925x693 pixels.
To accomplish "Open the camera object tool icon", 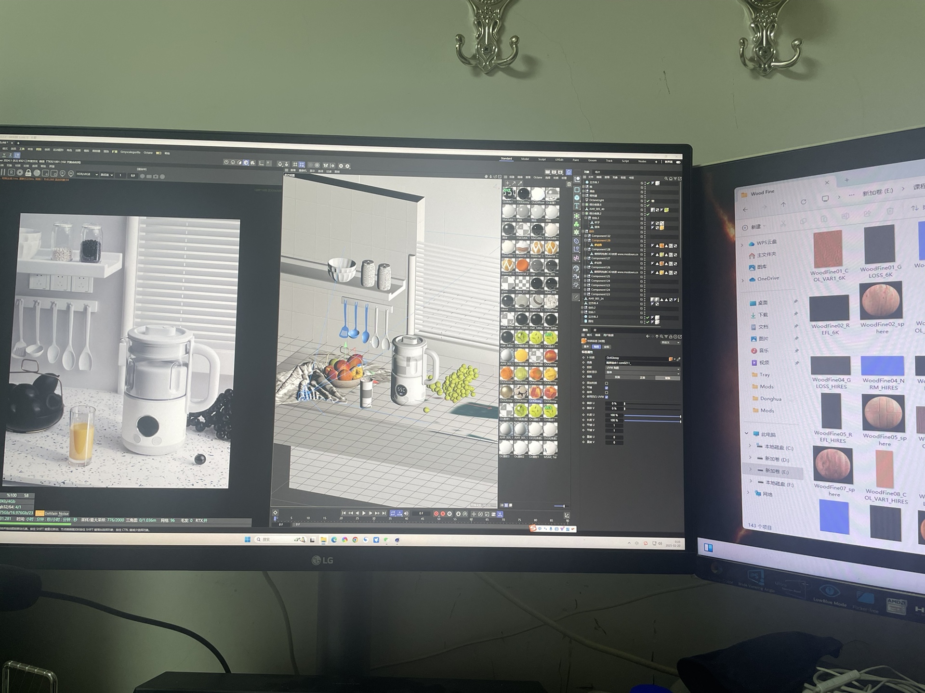I will [576, 277].
